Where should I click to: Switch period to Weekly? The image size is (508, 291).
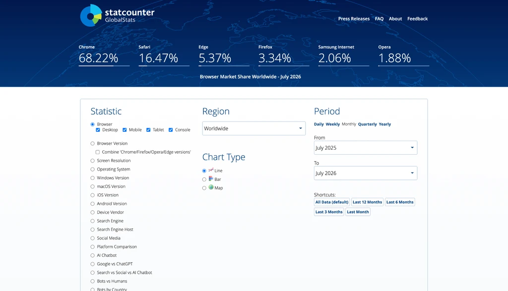click(x=333, y=124)
